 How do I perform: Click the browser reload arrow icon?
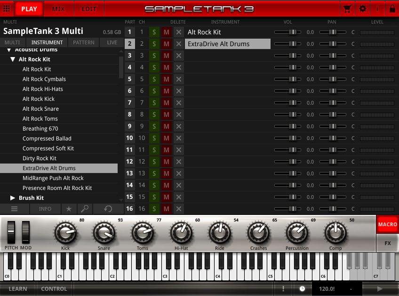click(108, 209)
